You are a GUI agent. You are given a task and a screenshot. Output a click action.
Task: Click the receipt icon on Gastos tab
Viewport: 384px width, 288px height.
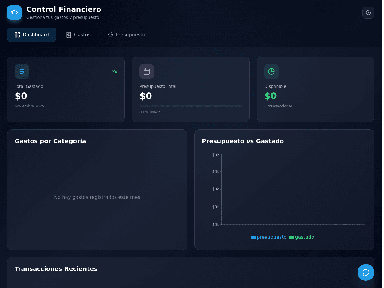click(69, 35)
